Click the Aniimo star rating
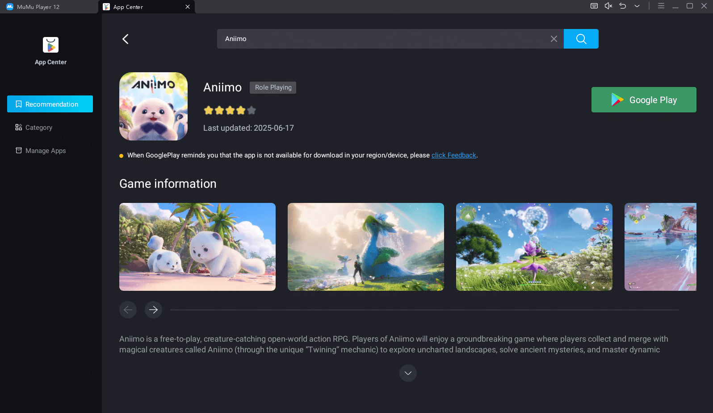The image size is (713, 413). (230, 110)
